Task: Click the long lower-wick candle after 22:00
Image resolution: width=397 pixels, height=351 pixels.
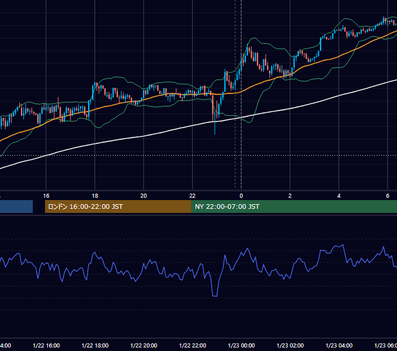Action: pyautogui.click(x=215, y=123)
